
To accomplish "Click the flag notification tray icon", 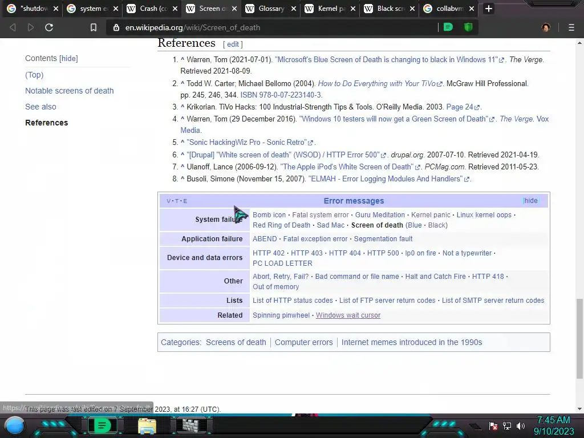I will 493,426.
